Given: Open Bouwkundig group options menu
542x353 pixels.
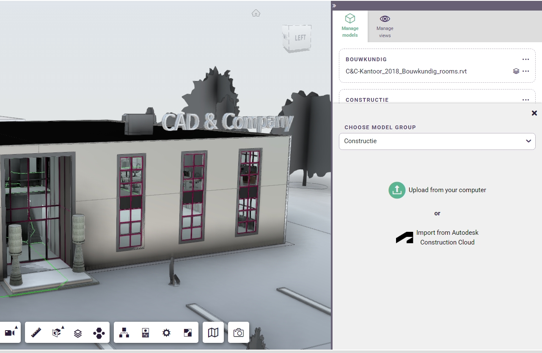Looking at the screenshot, I should [x=525, y=60].
